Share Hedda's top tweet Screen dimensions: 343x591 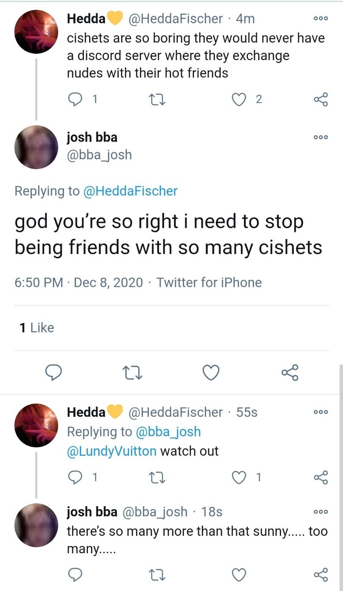[321, 99]
